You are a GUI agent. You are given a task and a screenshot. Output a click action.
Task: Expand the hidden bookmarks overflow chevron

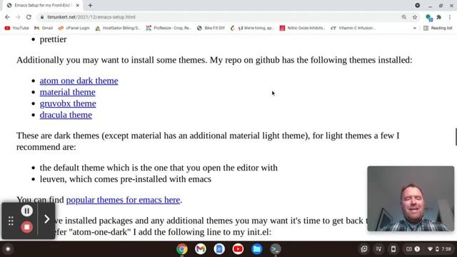pos(414,28)
